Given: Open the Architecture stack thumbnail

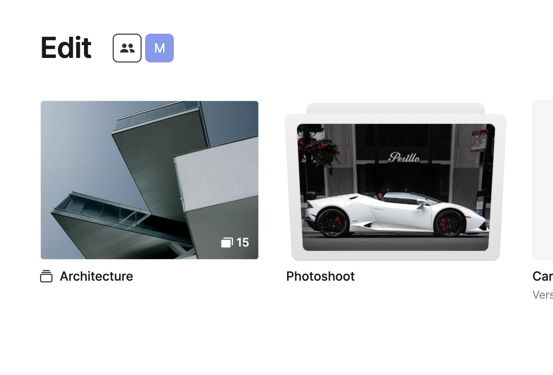Looking at the screenshot, I should [150, 180].
